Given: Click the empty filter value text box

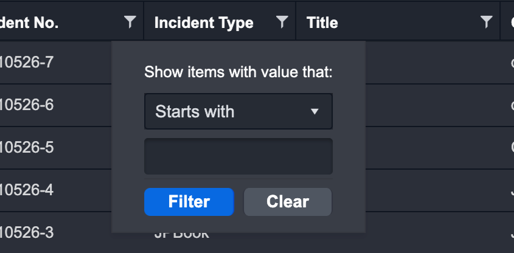Looking at the screenshot, I should point(238,156).
